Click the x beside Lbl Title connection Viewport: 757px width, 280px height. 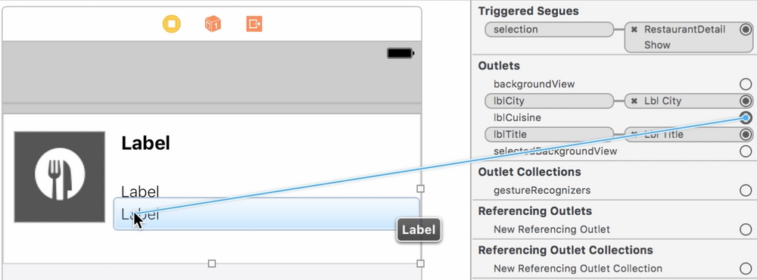634,134
